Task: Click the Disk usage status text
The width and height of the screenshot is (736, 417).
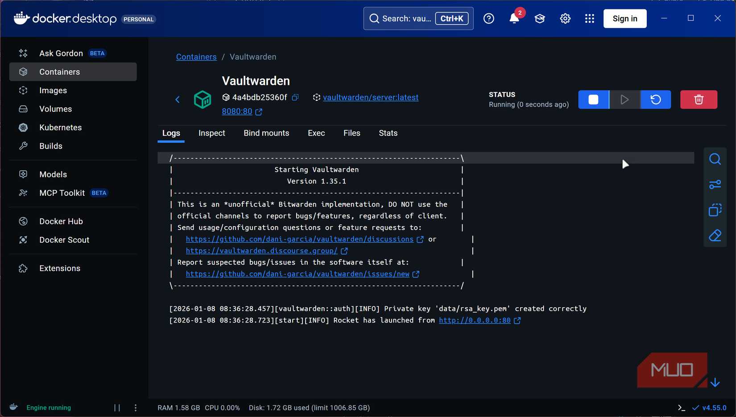Action: tap(309, 408)
